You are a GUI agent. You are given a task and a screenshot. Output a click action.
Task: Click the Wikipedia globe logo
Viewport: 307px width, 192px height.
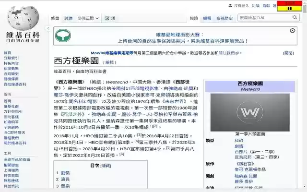pyautogui.click(x=23, y=18)
